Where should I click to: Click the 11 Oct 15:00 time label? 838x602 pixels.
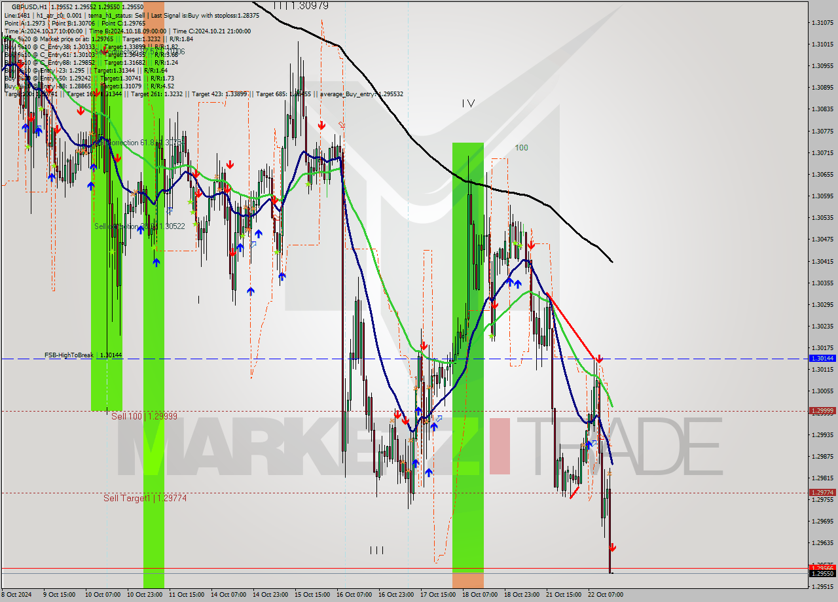click(187, 595)
